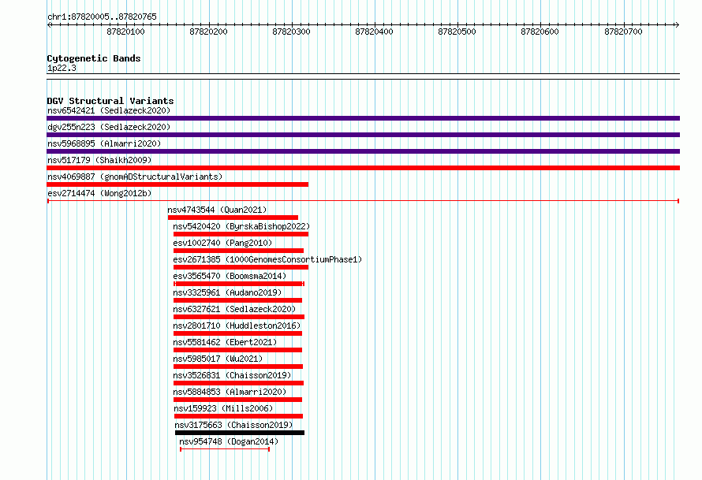Click the red bar of nsv3526831
The height and width of the screenshot is (480, 702).
pos(239,383)
